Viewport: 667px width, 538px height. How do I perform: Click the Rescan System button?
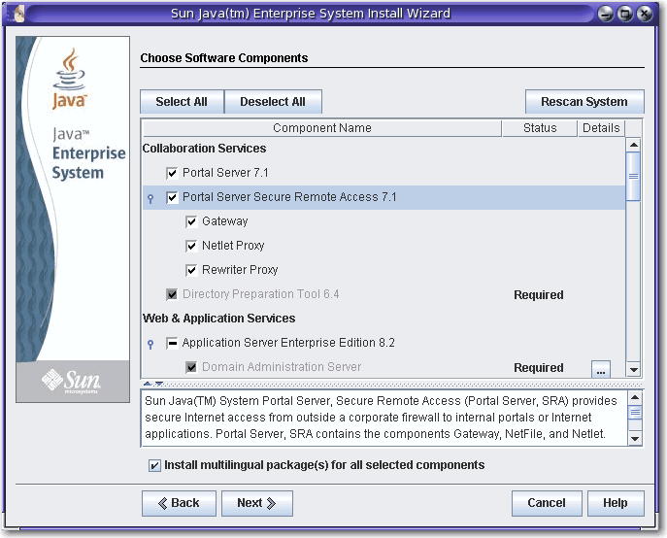pyautogui.click(x=584, y=102)
